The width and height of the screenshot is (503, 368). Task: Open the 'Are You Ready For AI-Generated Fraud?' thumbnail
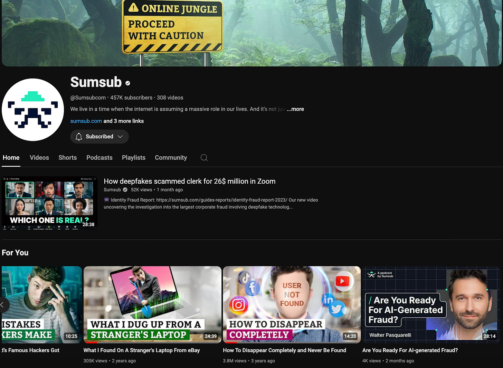(x=431, y=305)
